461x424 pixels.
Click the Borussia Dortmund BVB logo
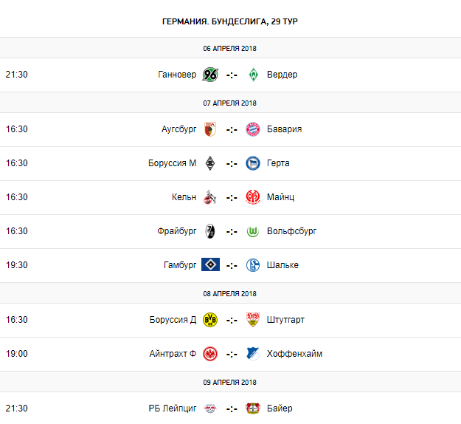tap(210, 320)
